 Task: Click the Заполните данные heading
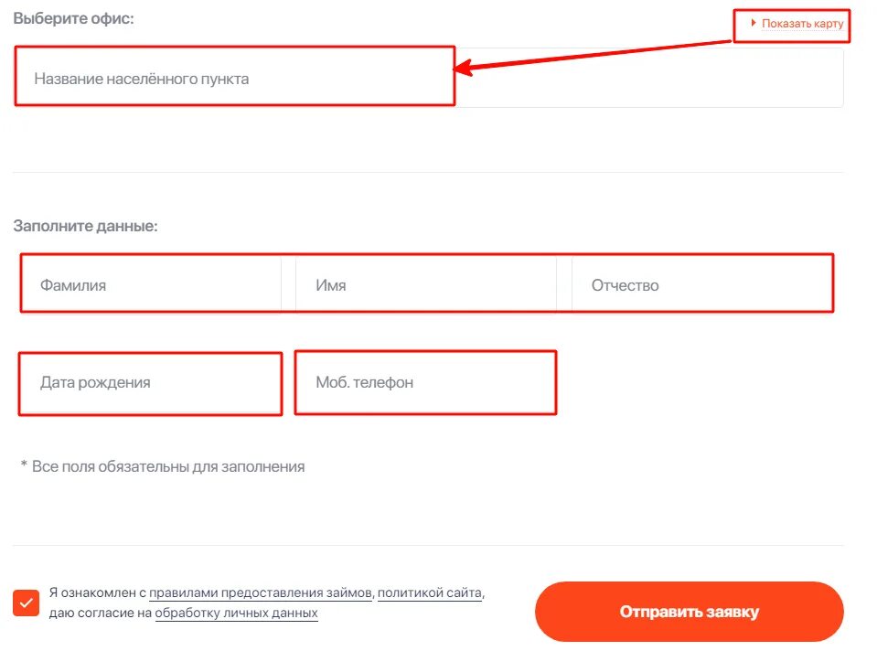[86, 226]
